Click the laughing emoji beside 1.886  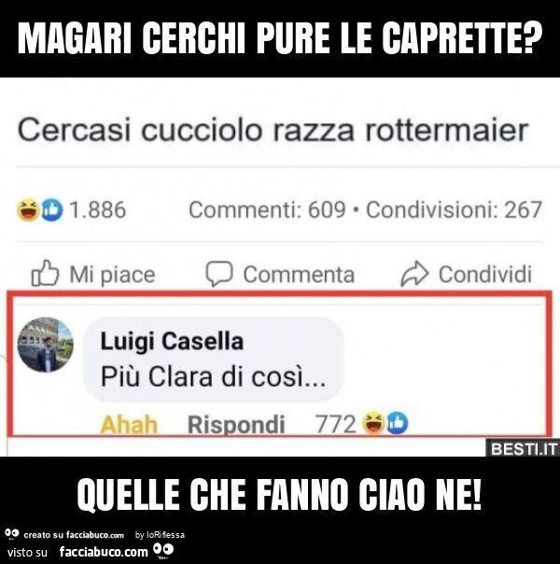click(x=28, y=210)
